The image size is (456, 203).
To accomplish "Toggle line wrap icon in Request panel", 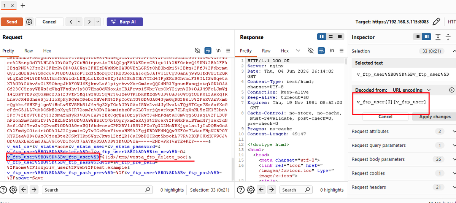I will tap(208, 51).
